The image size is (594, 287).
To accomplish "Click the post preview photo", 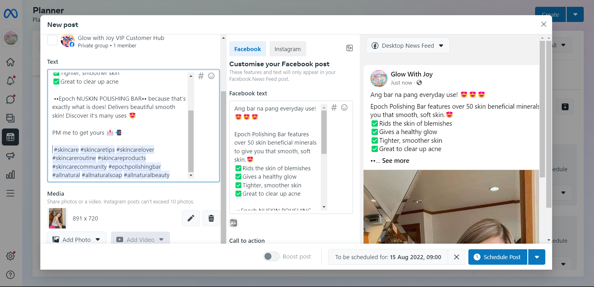I will coord(451,207).
